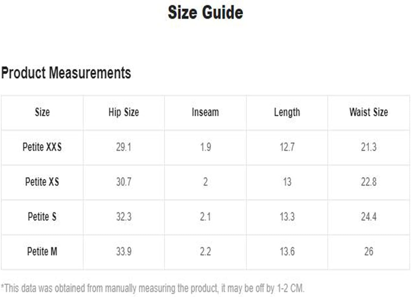The width and height of the screenshot is (411, 297).
Task: Select the Product Measurements heading
Action: click(66, 73)
